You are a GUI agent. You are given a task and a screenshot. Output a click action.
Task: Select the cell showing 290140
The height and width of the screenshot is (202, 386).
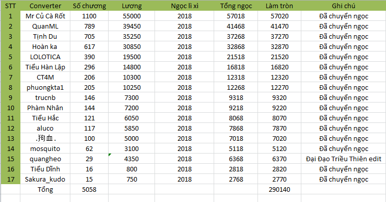[x=279, y=189]
